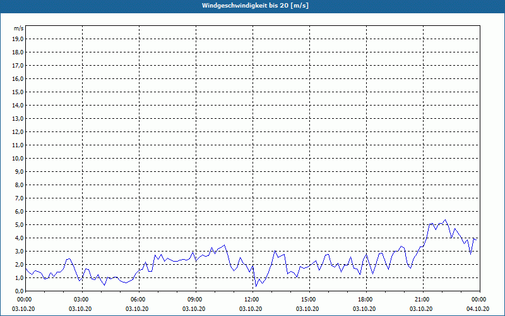
Task: Select the '03.10.20' date under 06:00
Action: tap(137, 309)
